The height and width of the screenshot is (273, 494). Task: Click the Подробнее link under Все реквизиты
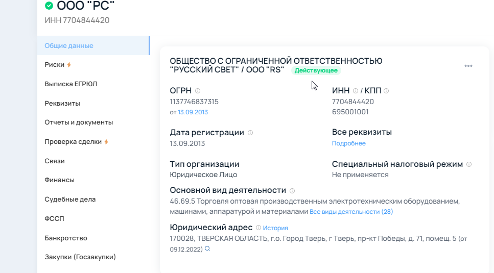[349, 143]
